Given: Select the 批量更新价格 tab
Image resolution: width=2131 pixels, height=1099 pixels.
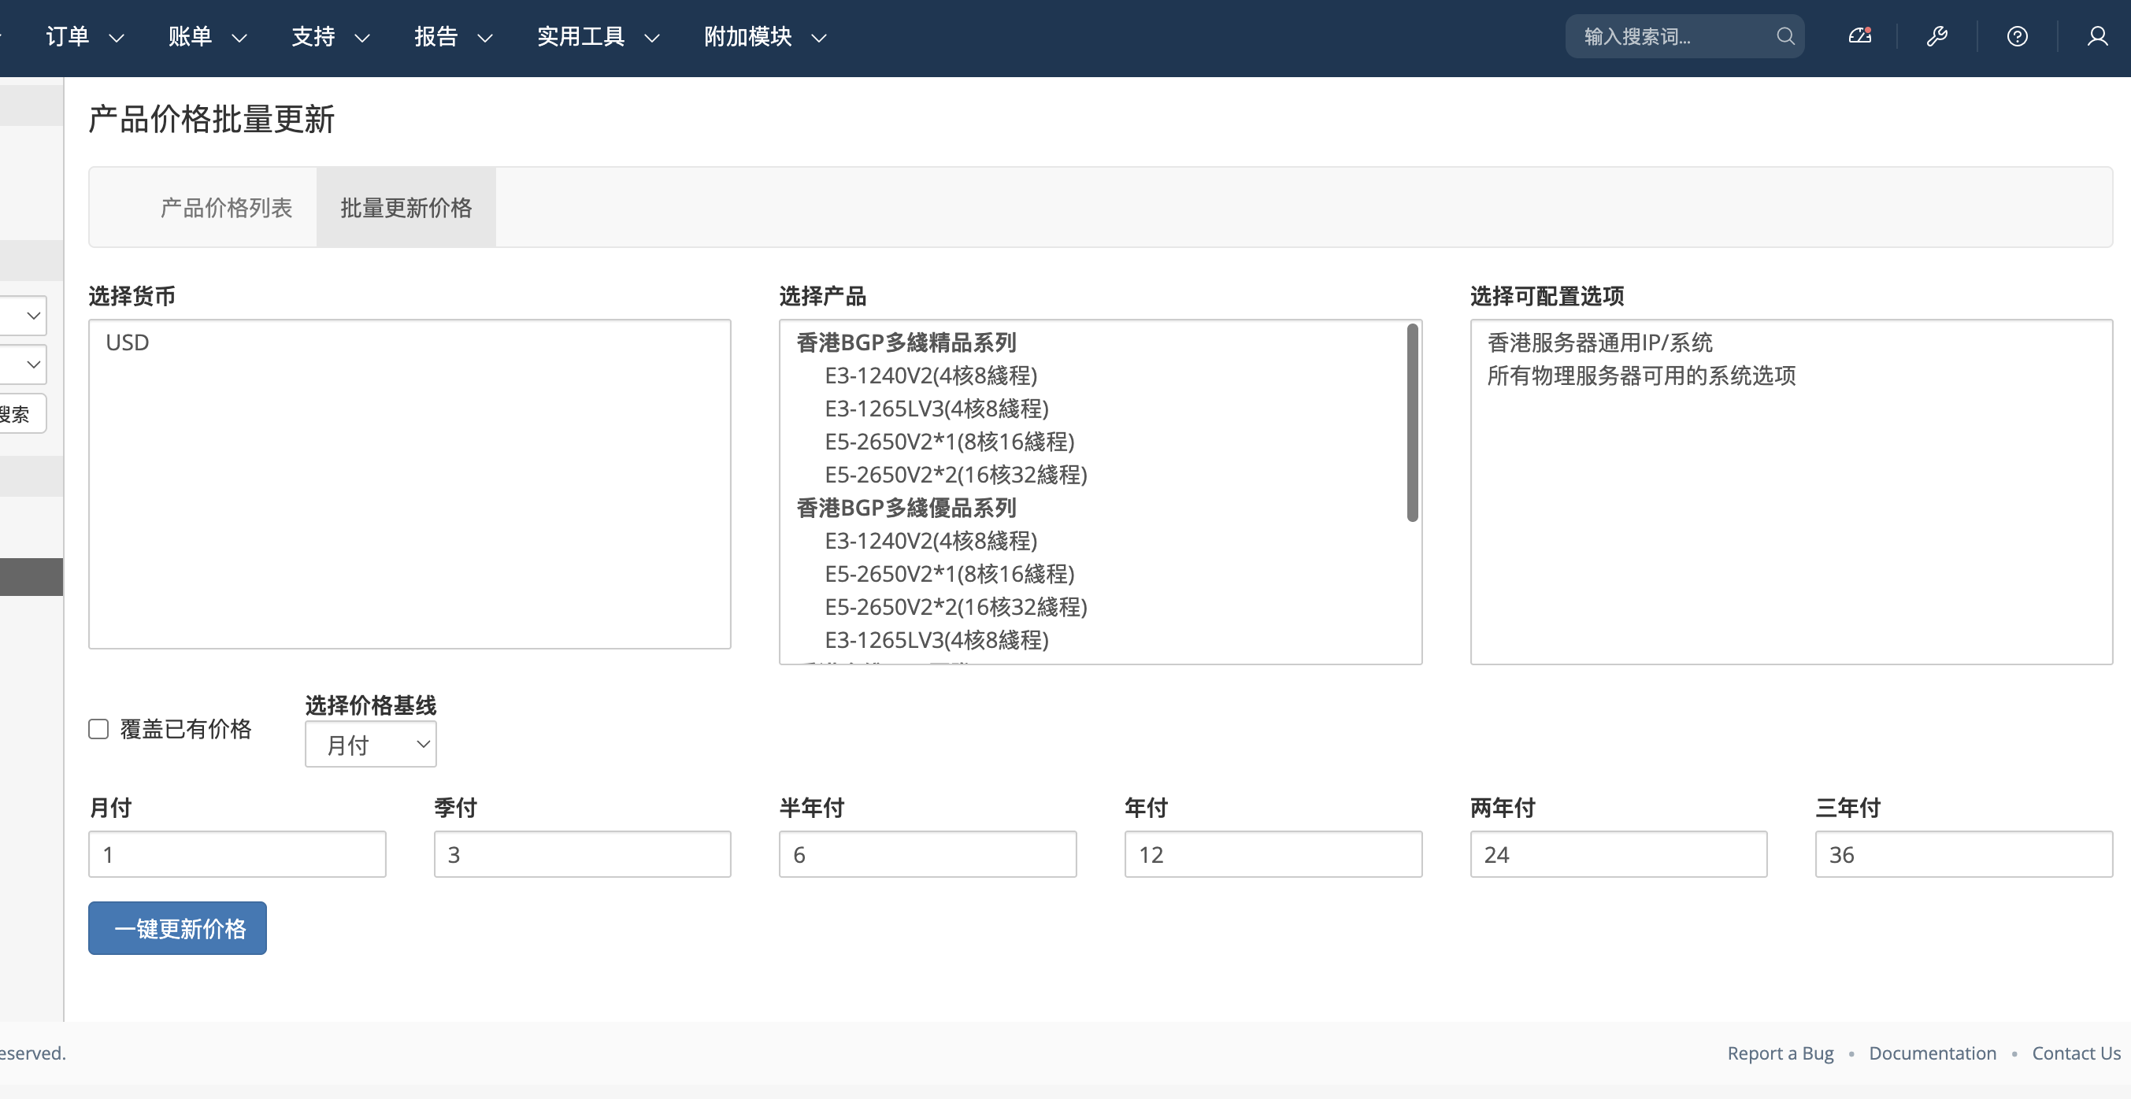Looking at the screenshot, I should pyautogui.click(x=406, y=208).
